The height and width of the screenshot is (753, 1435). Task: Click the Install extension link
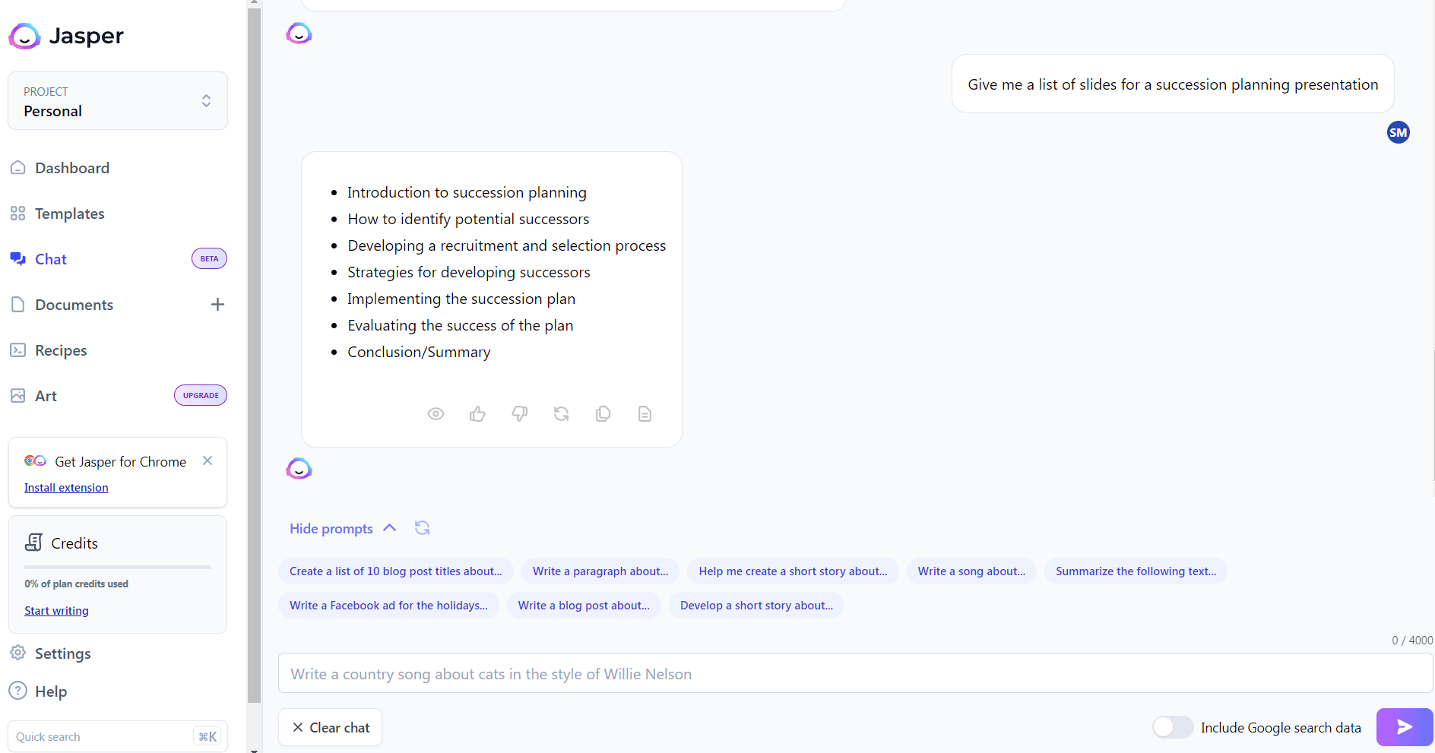[66, 488]
